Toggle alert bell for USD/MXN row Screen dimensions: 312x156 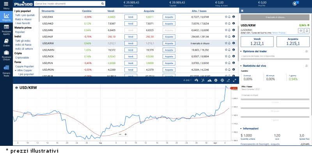click(x=229, y=50)
